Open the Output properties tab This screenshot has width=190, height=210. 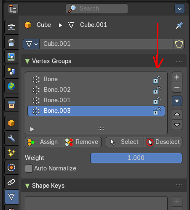(x=11, y=42)
